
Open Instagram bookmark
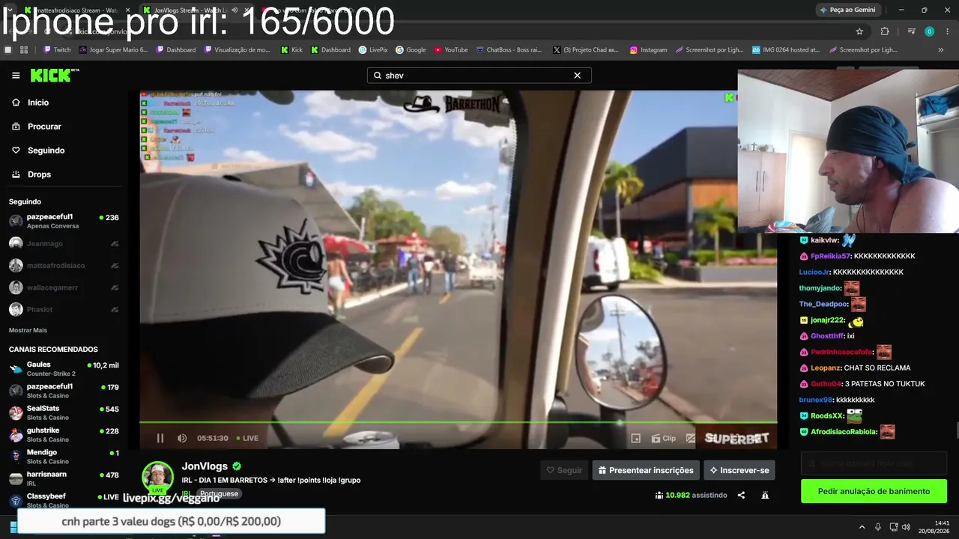(649, 50)
